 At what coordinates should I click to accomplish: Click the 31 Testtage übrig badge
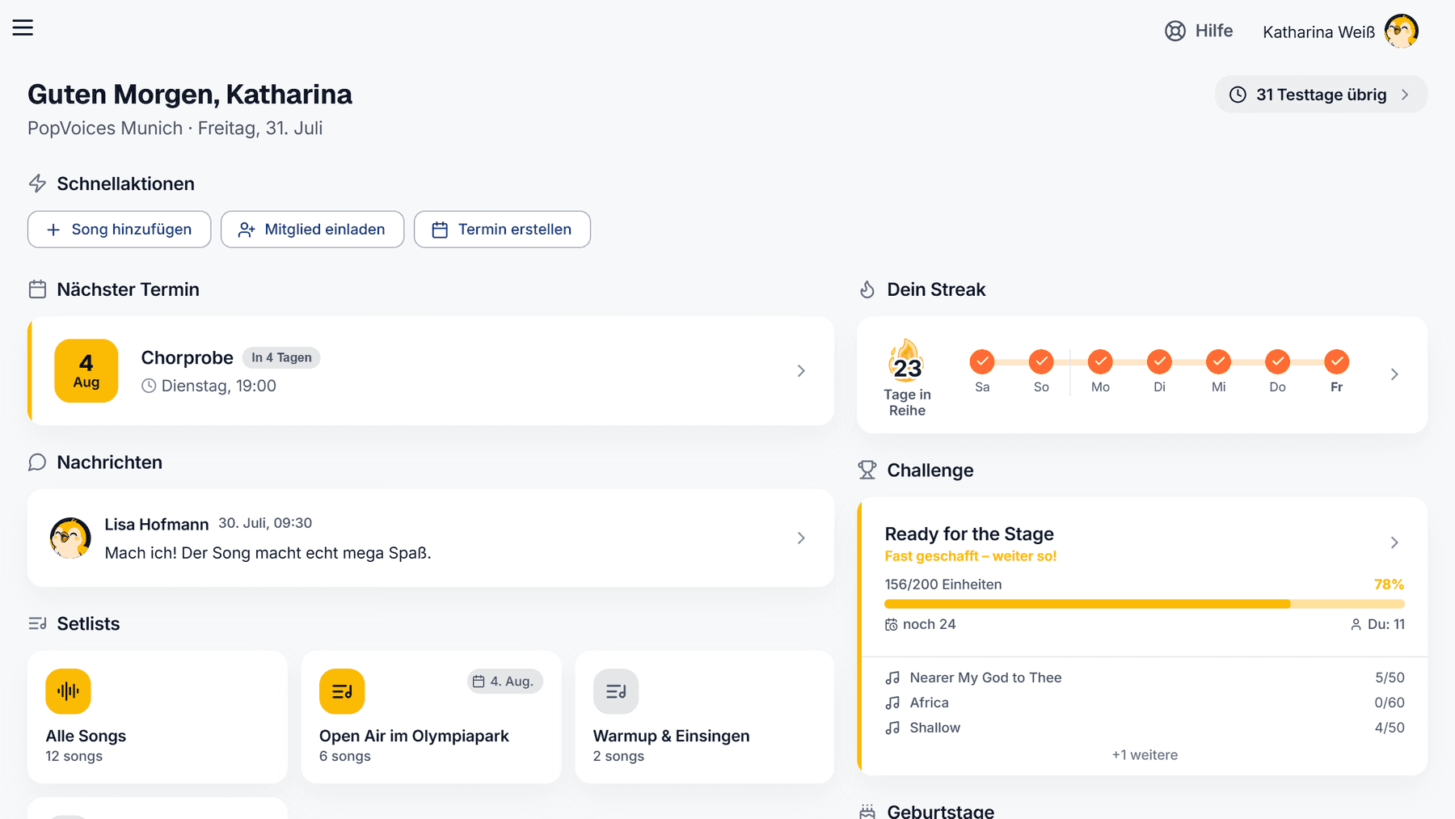tap(1321, 95)
